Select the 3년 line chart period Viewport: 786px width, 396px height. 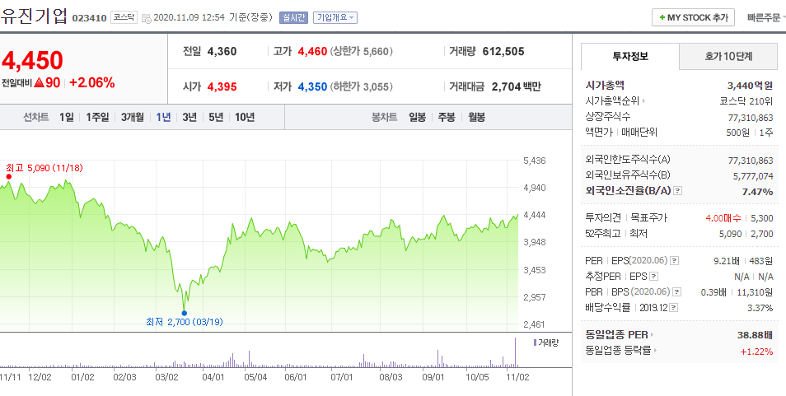click(189, 118)
